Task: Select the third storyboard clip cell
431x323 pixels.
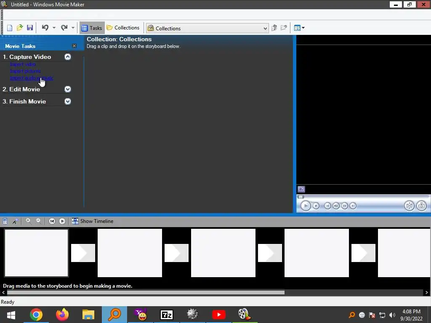Action: pyautogui.click(x=223, y=253)
